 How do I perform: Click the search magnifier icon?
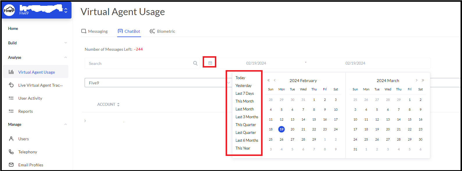(195, 63)
